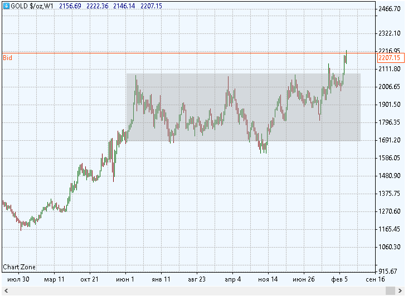The width and height of the screenshot is (408, 296).
Task: Click the low value 2146.14
Action: [124, 6]
